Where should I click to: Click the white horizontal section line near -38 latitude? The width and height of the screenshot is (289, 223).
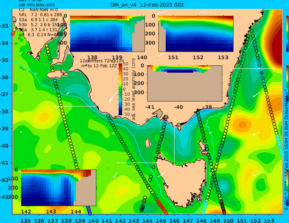74,106
